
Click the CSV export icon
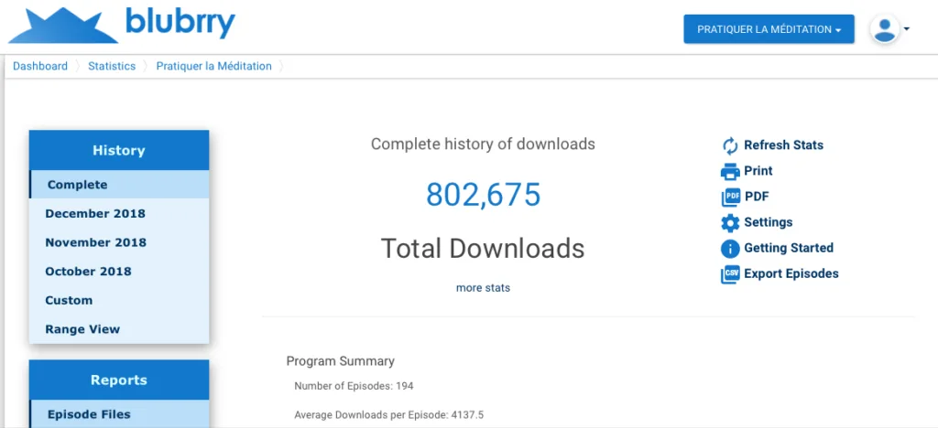(730, 274)
